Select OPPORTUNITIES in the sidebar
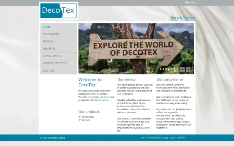 pyautogui.click(x=58, y=56)
